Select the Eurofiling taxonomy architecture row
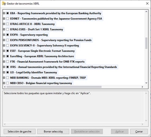 pyautogui.click(x=42, y=56)
